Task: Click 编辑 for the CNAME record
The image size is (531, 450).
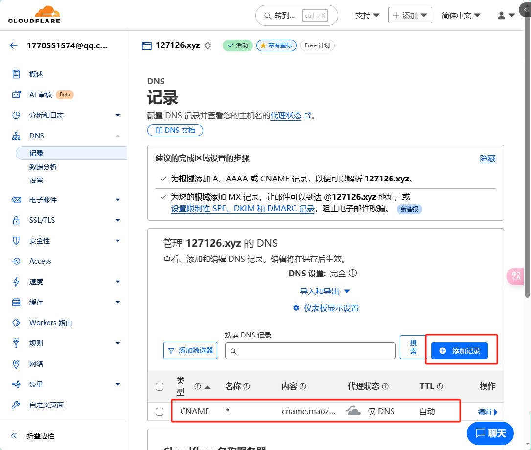Action: click(x=487, y=412)
